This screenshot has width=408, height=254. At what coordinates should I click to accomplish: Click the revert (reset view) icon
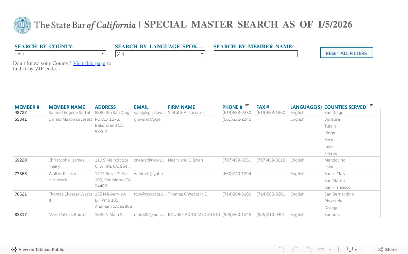tap(308, 250)
